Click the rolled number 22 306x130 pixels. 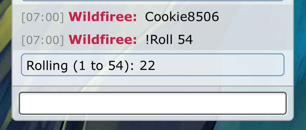[147, 66]
